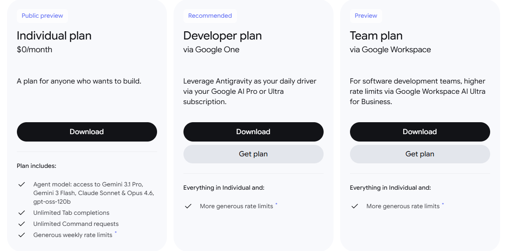Open the asterisk footnote after Generous weekly rate limits
Image resolution: width=505 pixels, height=251 pixels.
coord(116,233)
